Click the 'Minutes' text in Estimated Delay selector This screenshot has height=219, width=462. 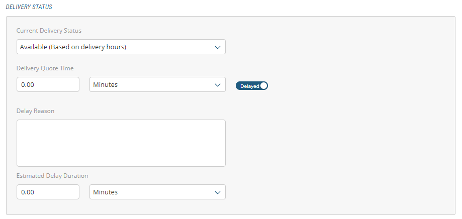pyautogui.click(x=105, y=192)
